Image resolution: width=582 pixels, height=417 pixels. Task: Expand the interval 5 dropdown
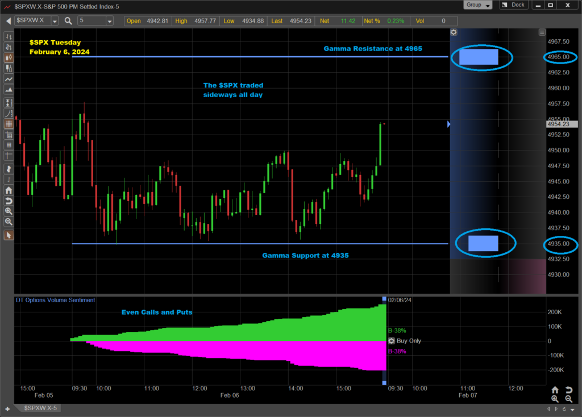pyautogui.click(x=110, y=21)
